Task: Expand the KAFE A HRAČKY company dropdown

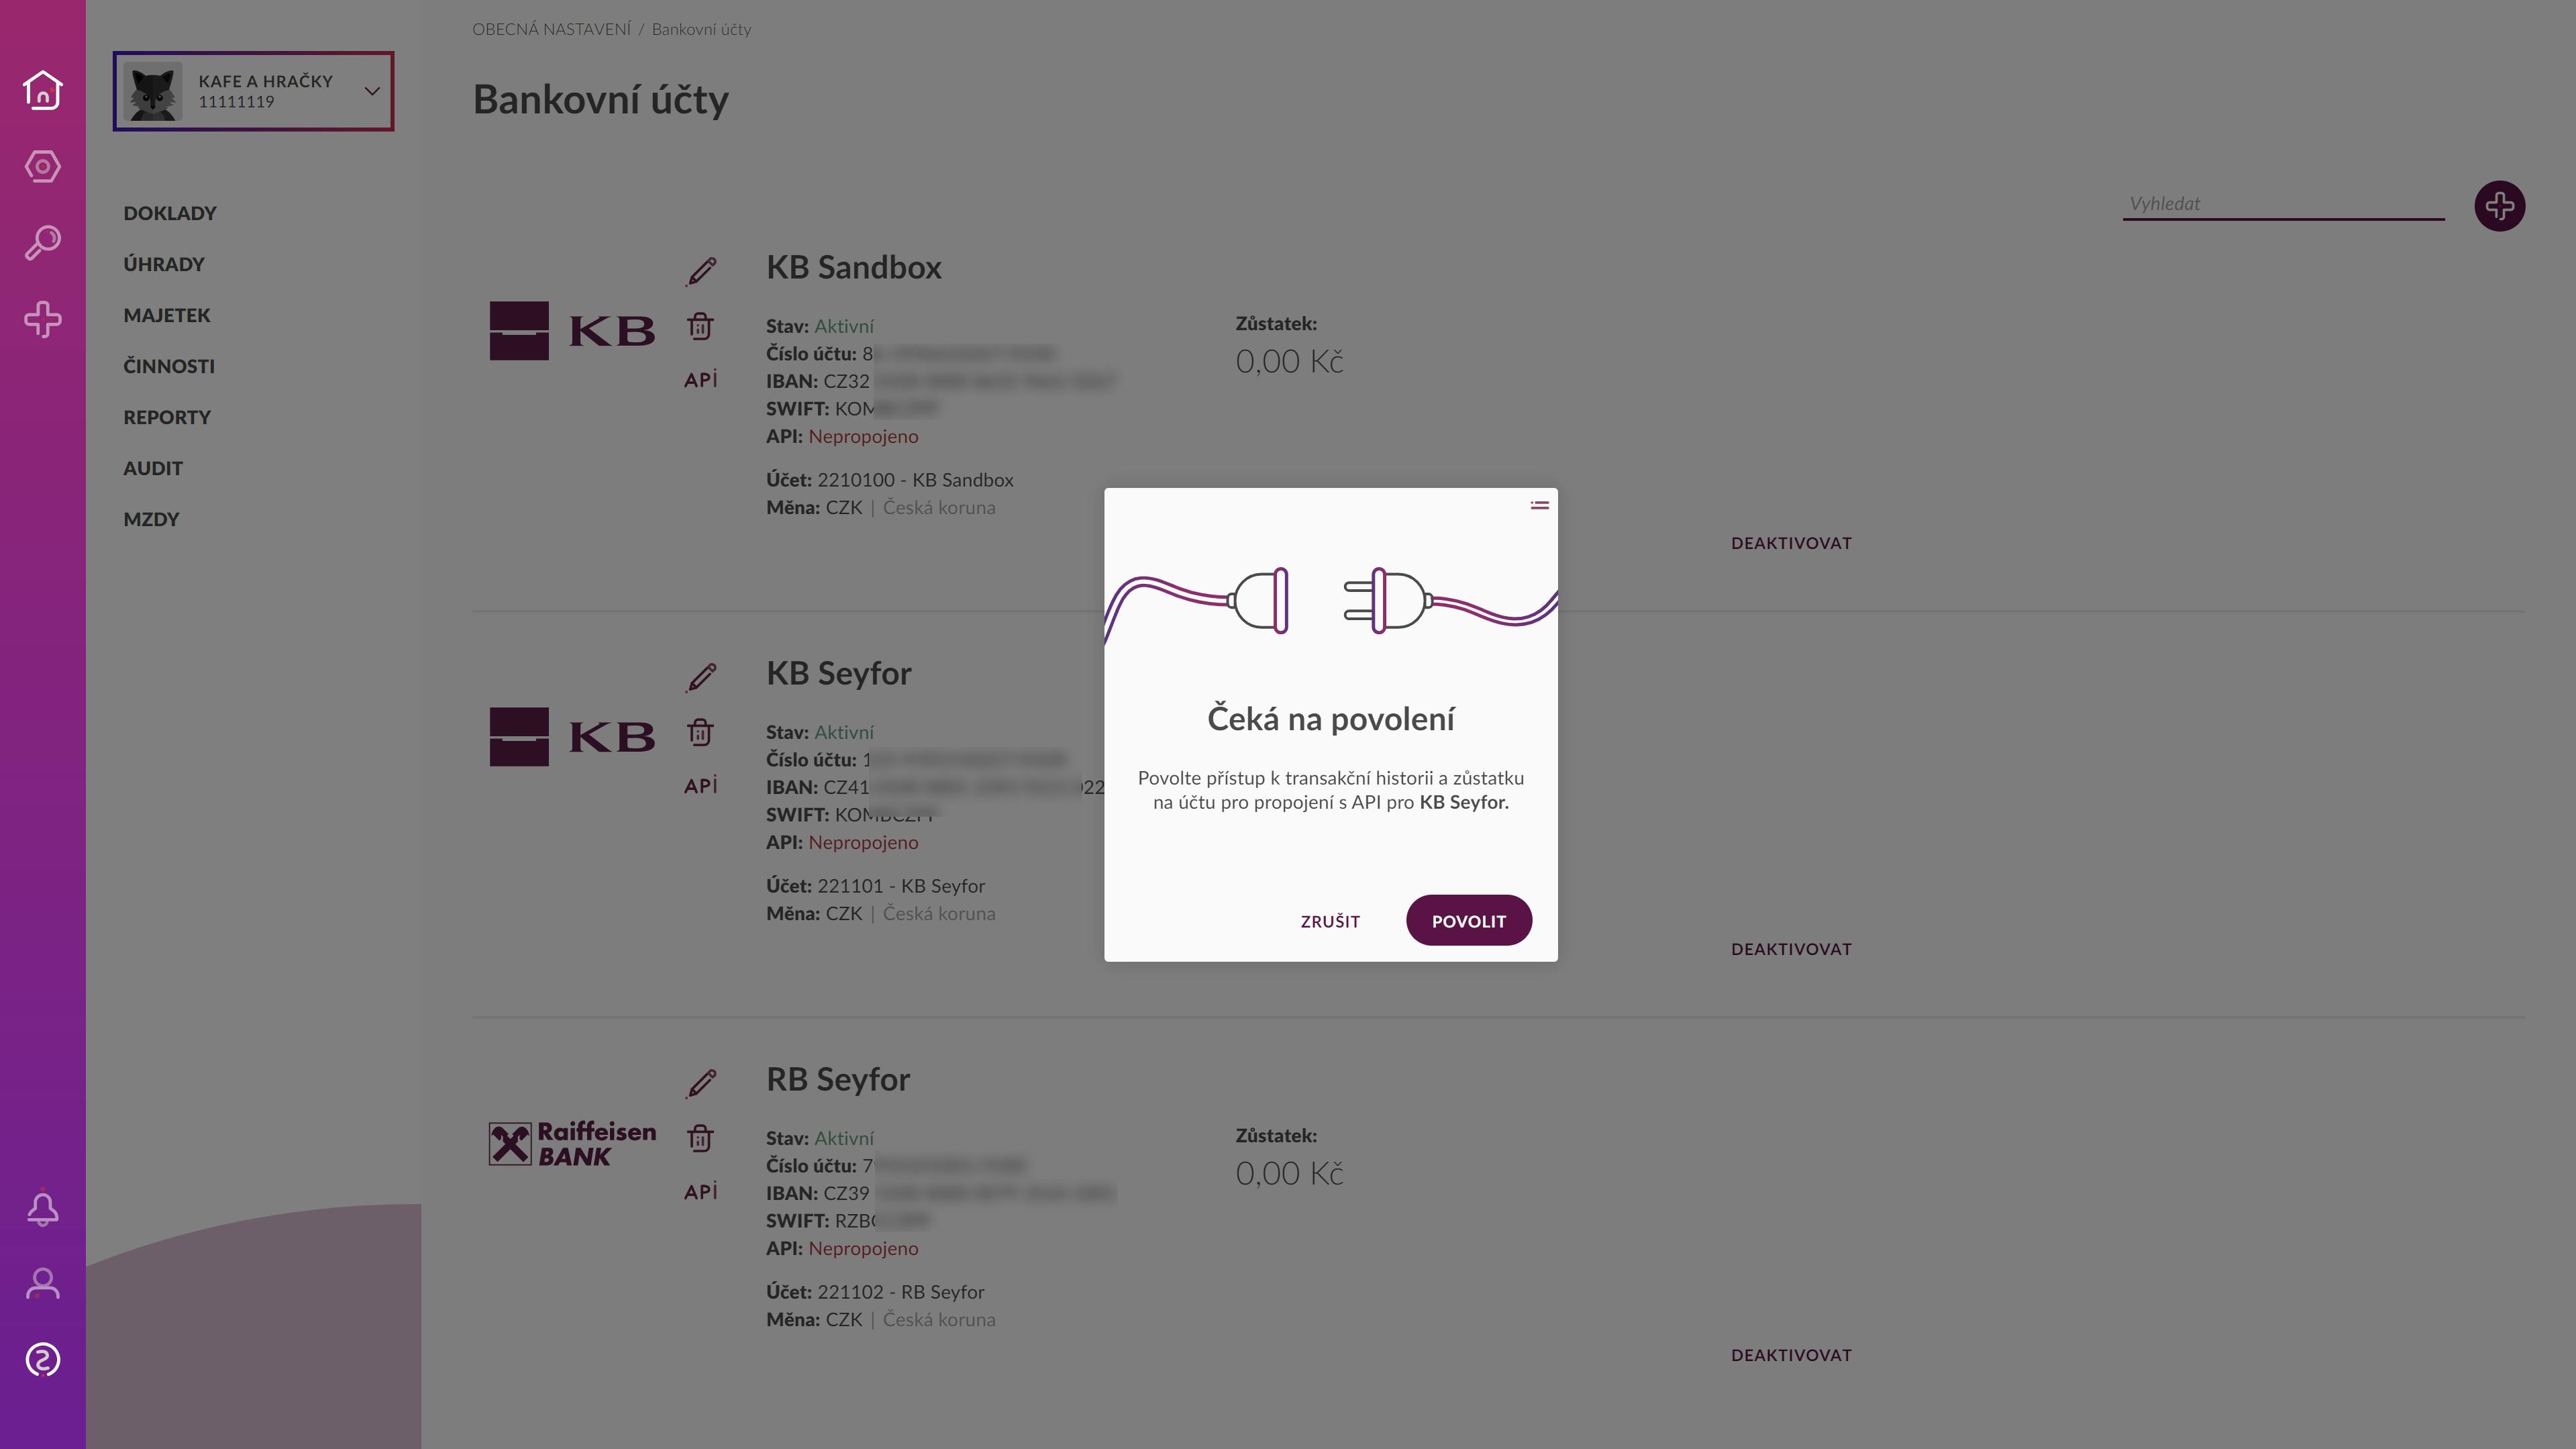Action: click(x=253, y=91)
